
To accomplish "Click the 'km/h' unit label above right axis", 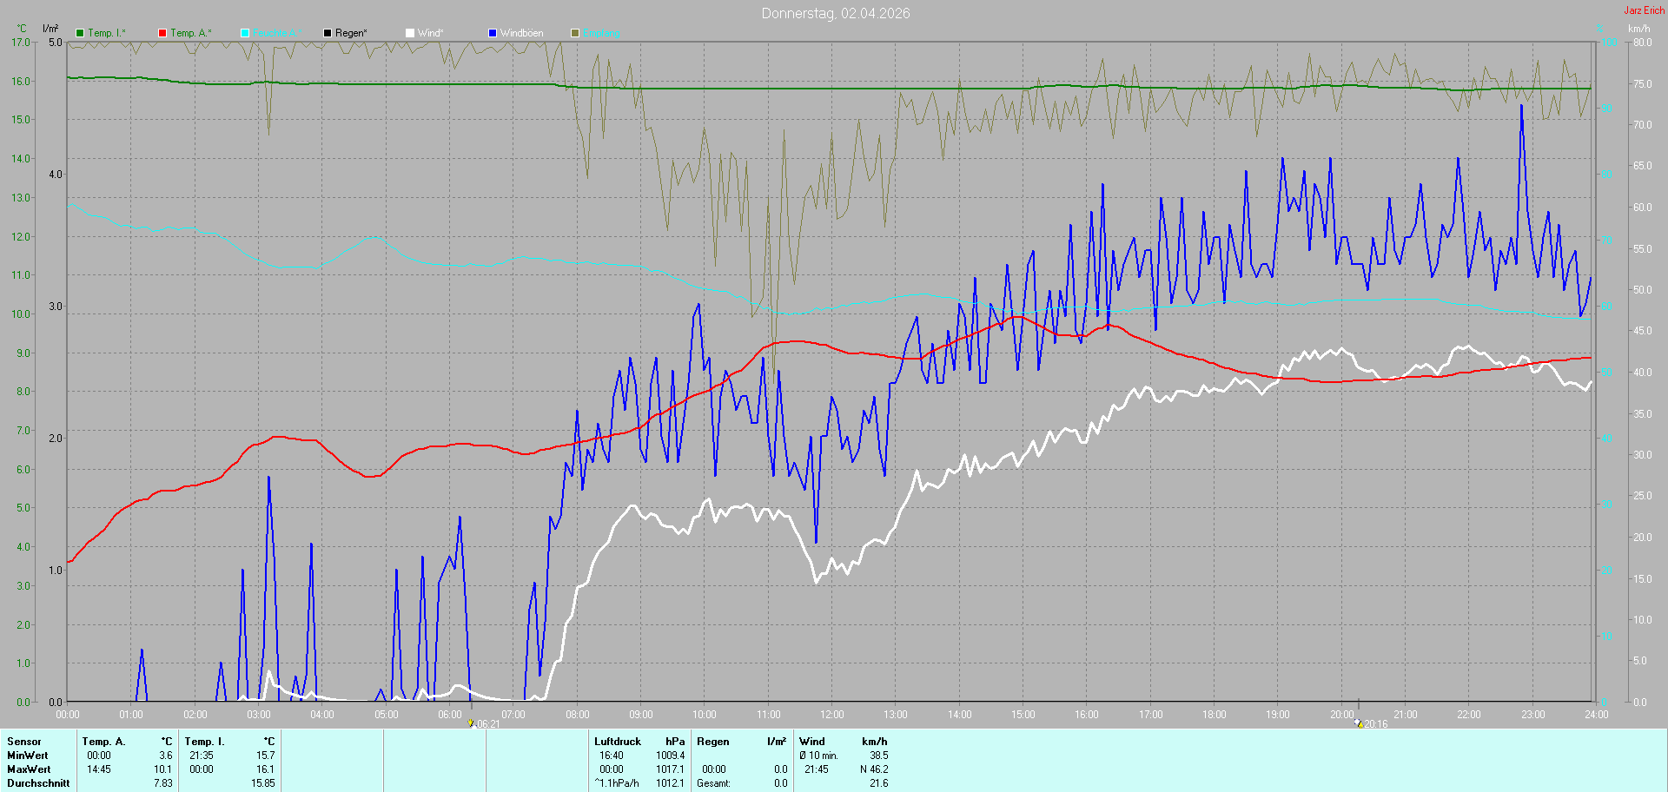I will point(1638,29).
